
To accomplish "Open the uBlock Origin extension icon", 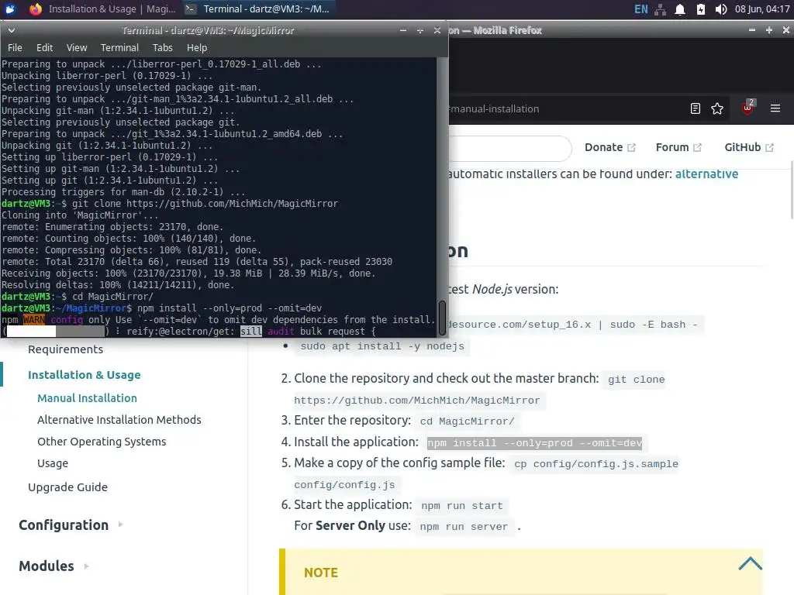I will (747, 107).
